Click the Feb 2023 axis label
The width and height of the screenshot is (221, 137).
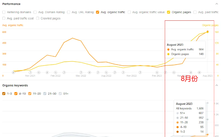(157, 76)
